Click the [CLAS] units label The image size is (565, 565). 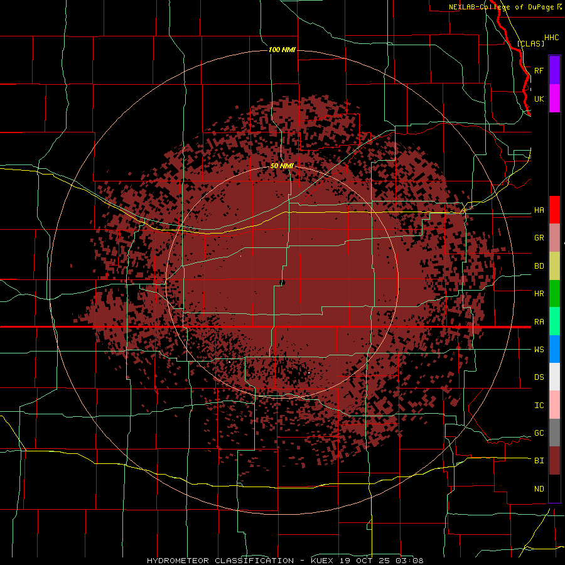click(530, 43)
